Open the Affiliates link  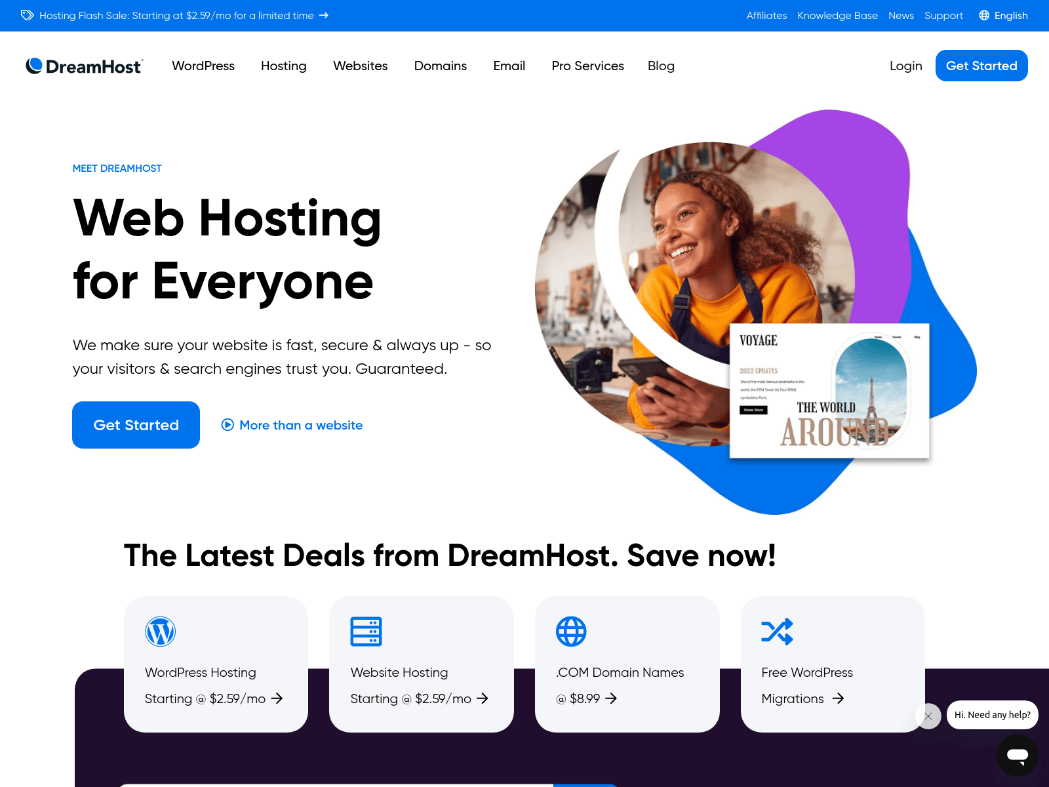click(x=766, y=15)
